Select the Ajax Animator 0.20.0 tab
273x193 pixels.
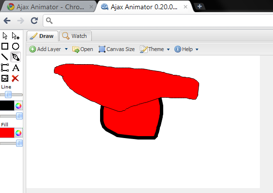click(144, 7)
